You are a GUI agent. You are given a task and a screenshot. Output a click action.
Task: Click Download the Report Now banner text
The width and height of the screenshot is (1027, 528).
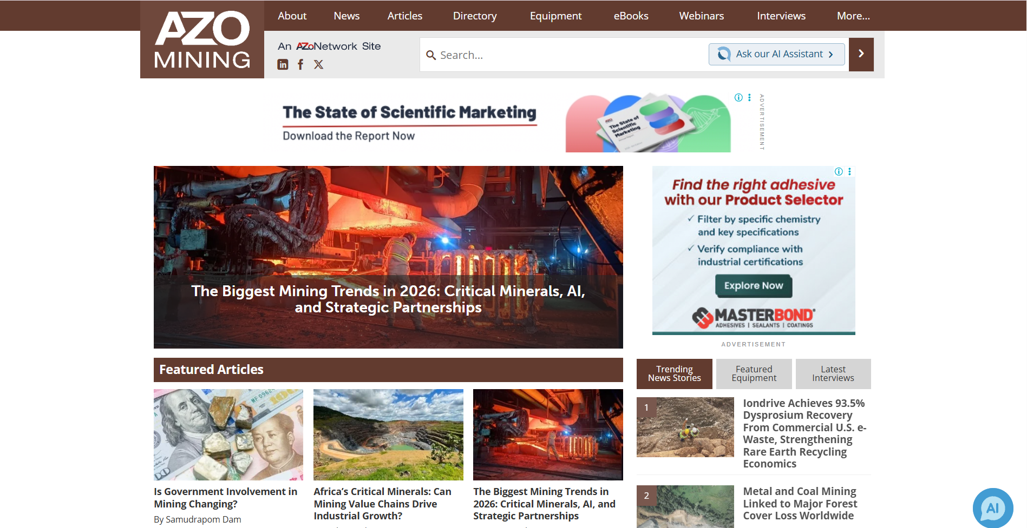click(x=349, y=136)
